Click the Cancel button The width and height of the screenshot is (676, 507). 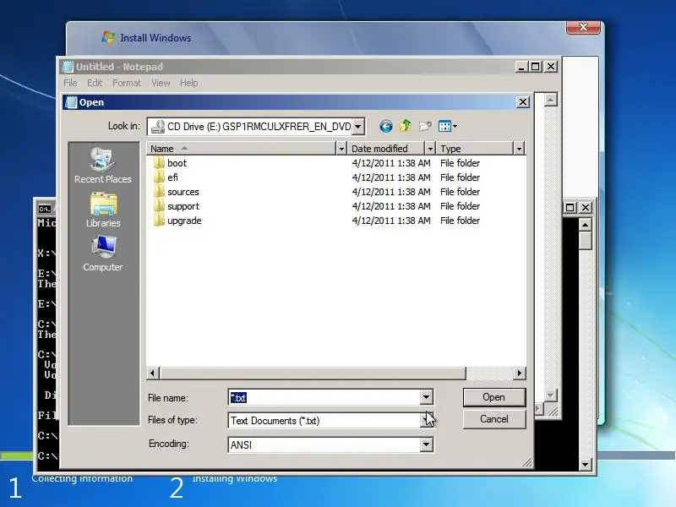(x=494, y=419)
